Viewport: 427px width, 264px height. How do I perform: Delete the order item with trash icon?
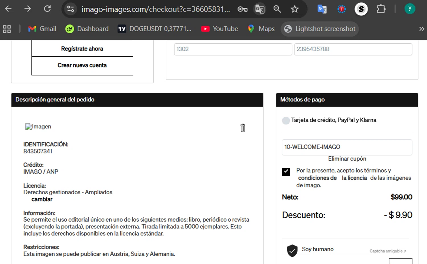[243, 128]
